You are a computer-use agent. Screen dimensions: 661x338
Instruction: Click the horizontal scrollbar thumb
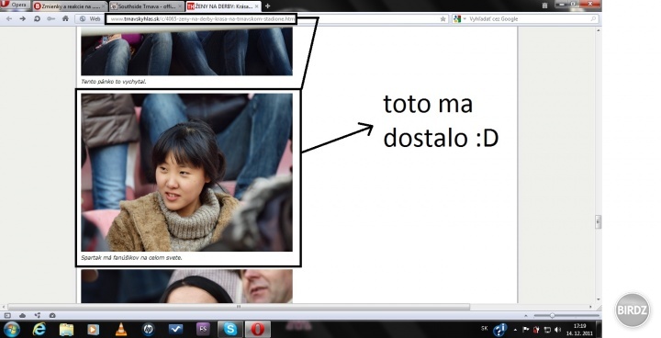tap(239, 307)
